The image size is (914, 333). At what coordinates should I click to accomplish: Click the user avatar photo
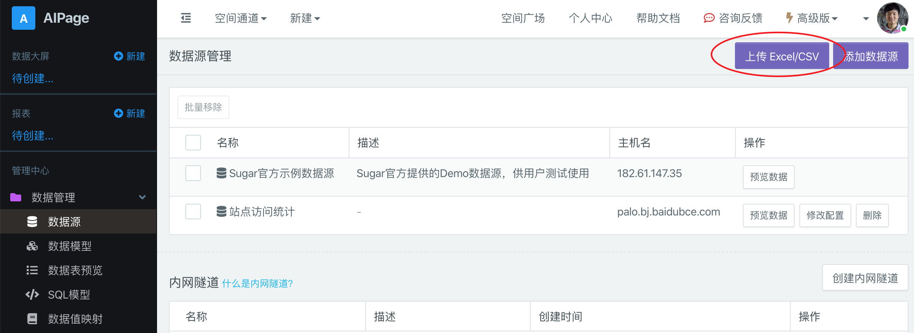pyautogui.click(x=892, y=18)
